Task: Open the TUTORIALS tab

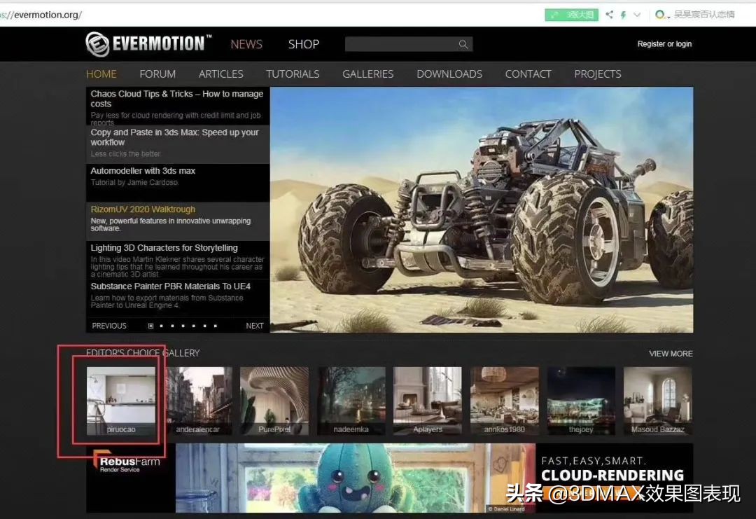Action: 293,74
